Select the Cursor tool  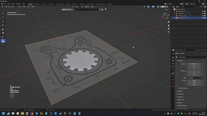(x=3, y=17)
